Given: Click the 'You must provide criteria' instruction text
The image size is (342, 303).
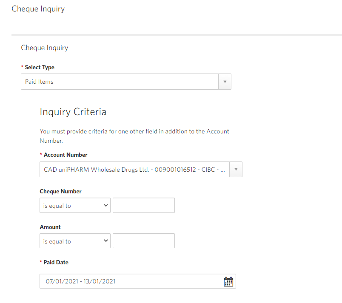Looking at the screenshot, I should pos(134,136).
